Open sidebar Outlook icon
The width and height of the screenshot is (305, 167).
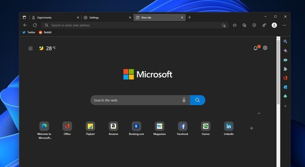click(285, 87)
